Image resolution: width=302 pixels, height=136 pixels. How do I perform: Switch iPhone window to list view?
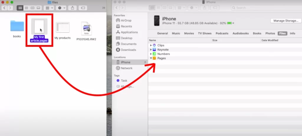coord(158,8)
